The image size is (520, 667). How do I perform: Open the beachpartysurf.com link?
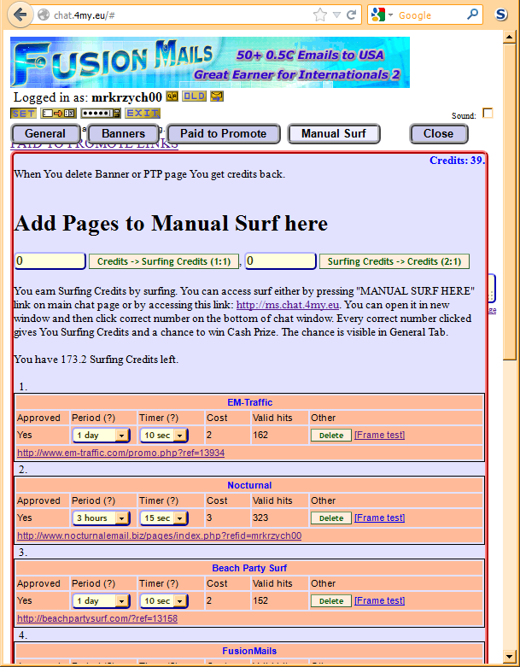[97, 618]
